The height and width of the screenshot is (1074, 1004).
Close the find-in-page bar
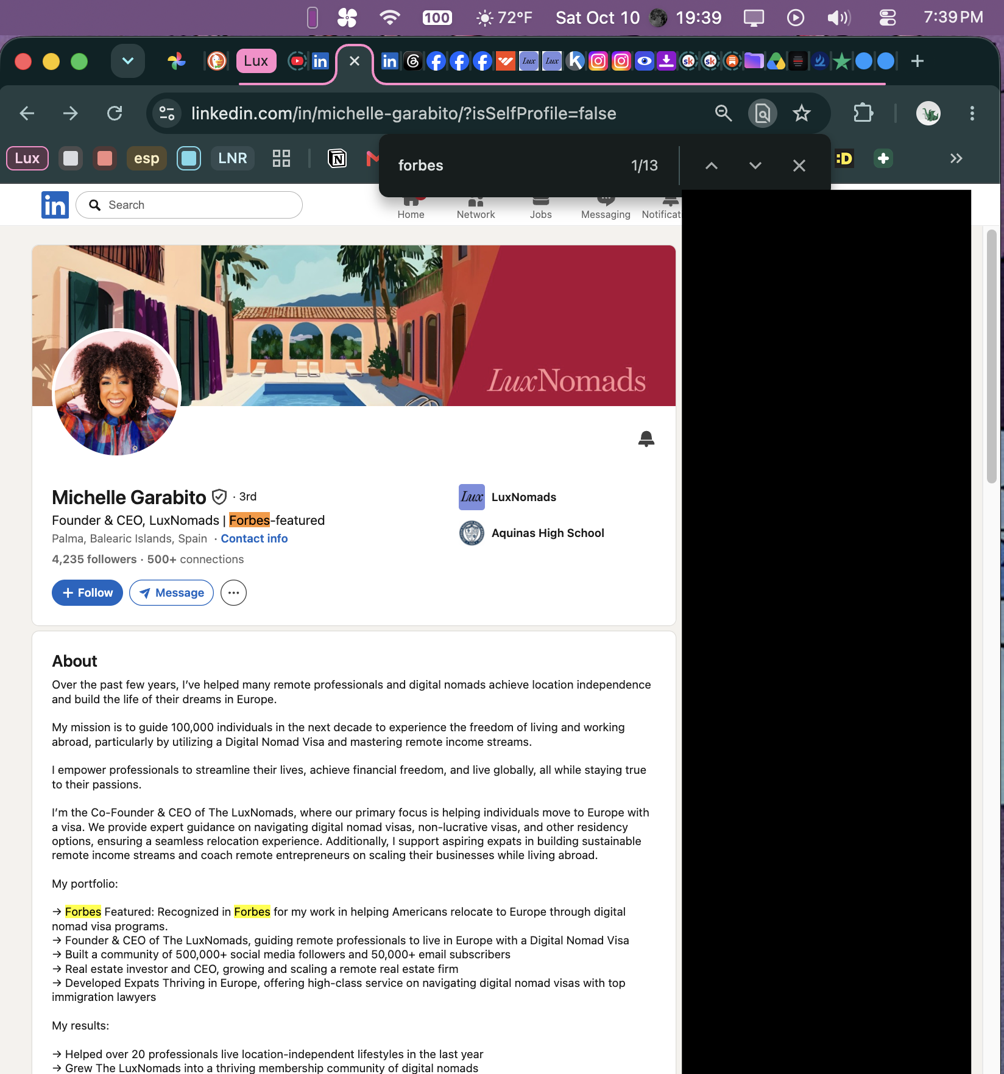(x=799, y=166)
